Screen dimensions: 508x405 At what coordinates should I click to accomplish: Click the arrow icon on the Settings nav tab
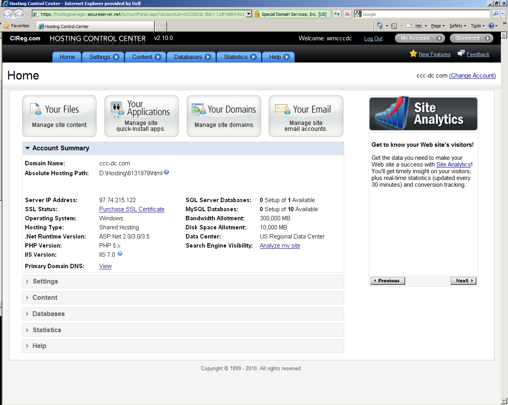coord(116,57)
